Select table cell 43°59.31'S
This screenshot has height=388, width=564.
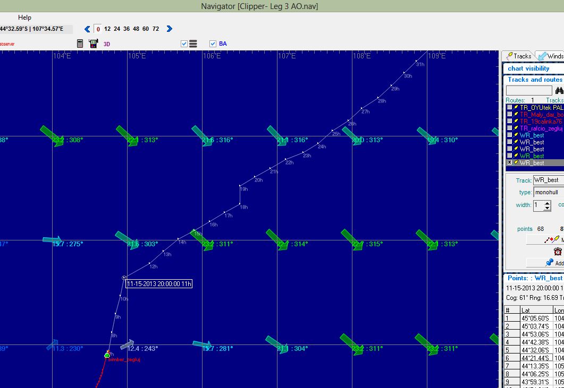(536, 382)
